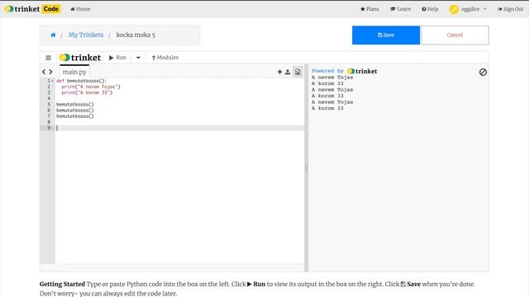
Task: Open the Home navigation link
Action: [x=80, y=9]
